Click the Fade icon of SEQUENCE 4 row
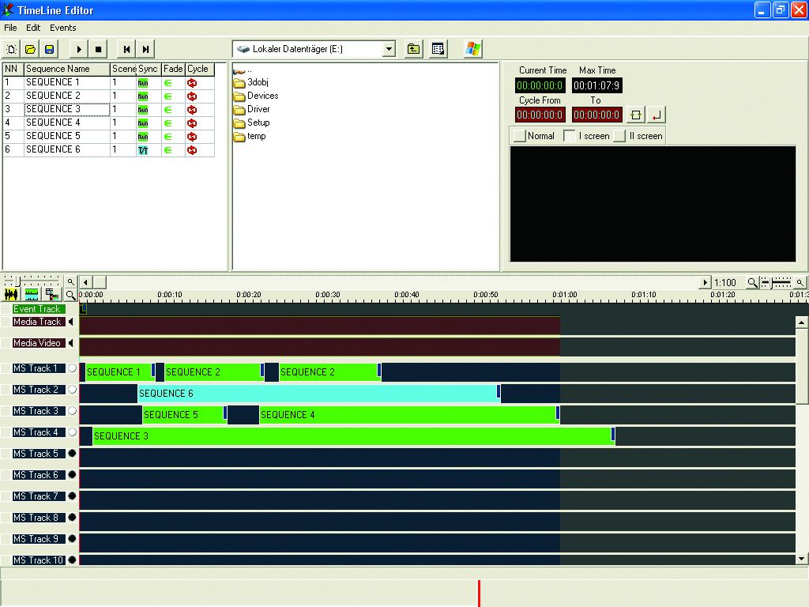Viewport: 809px width, 607px height. coord(168,123)
